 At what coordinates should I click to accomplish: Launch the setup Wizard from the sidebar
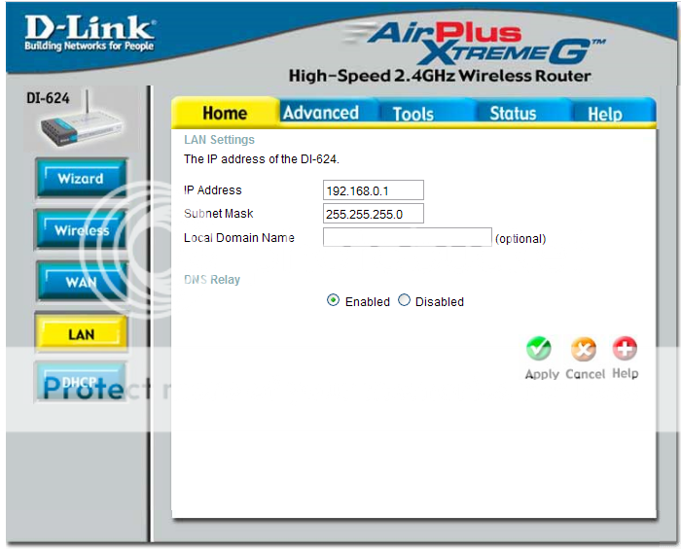81,179
